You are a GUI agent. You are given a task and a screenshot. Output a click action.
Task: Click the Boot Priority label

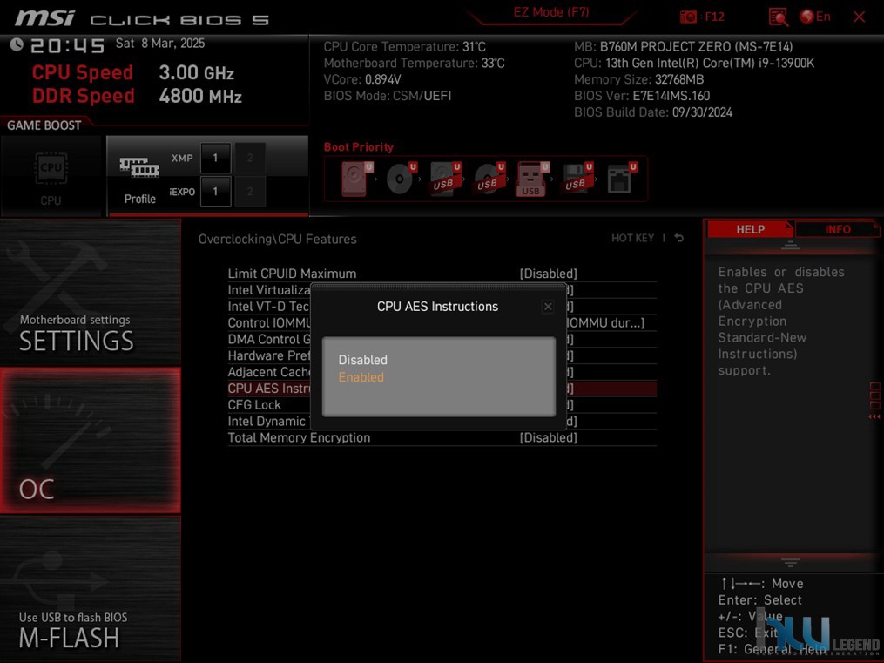point(359,147)
